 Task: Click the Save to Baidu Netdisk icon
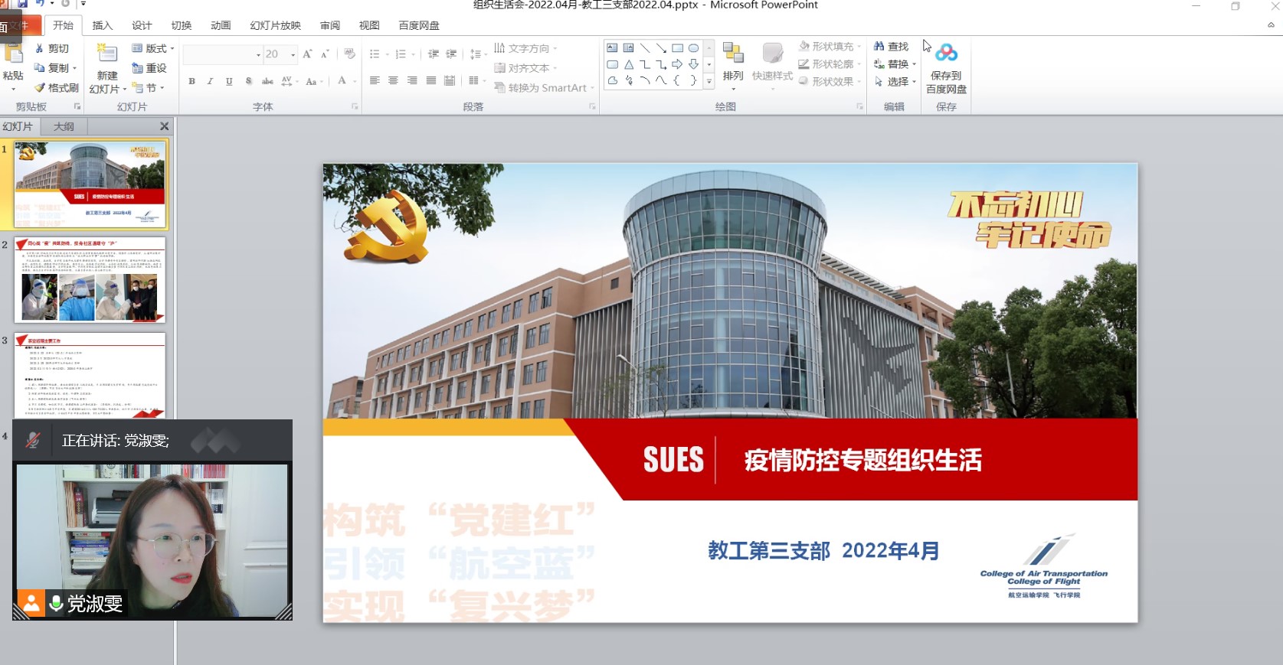pyautogui.click(x=946, y=54)
